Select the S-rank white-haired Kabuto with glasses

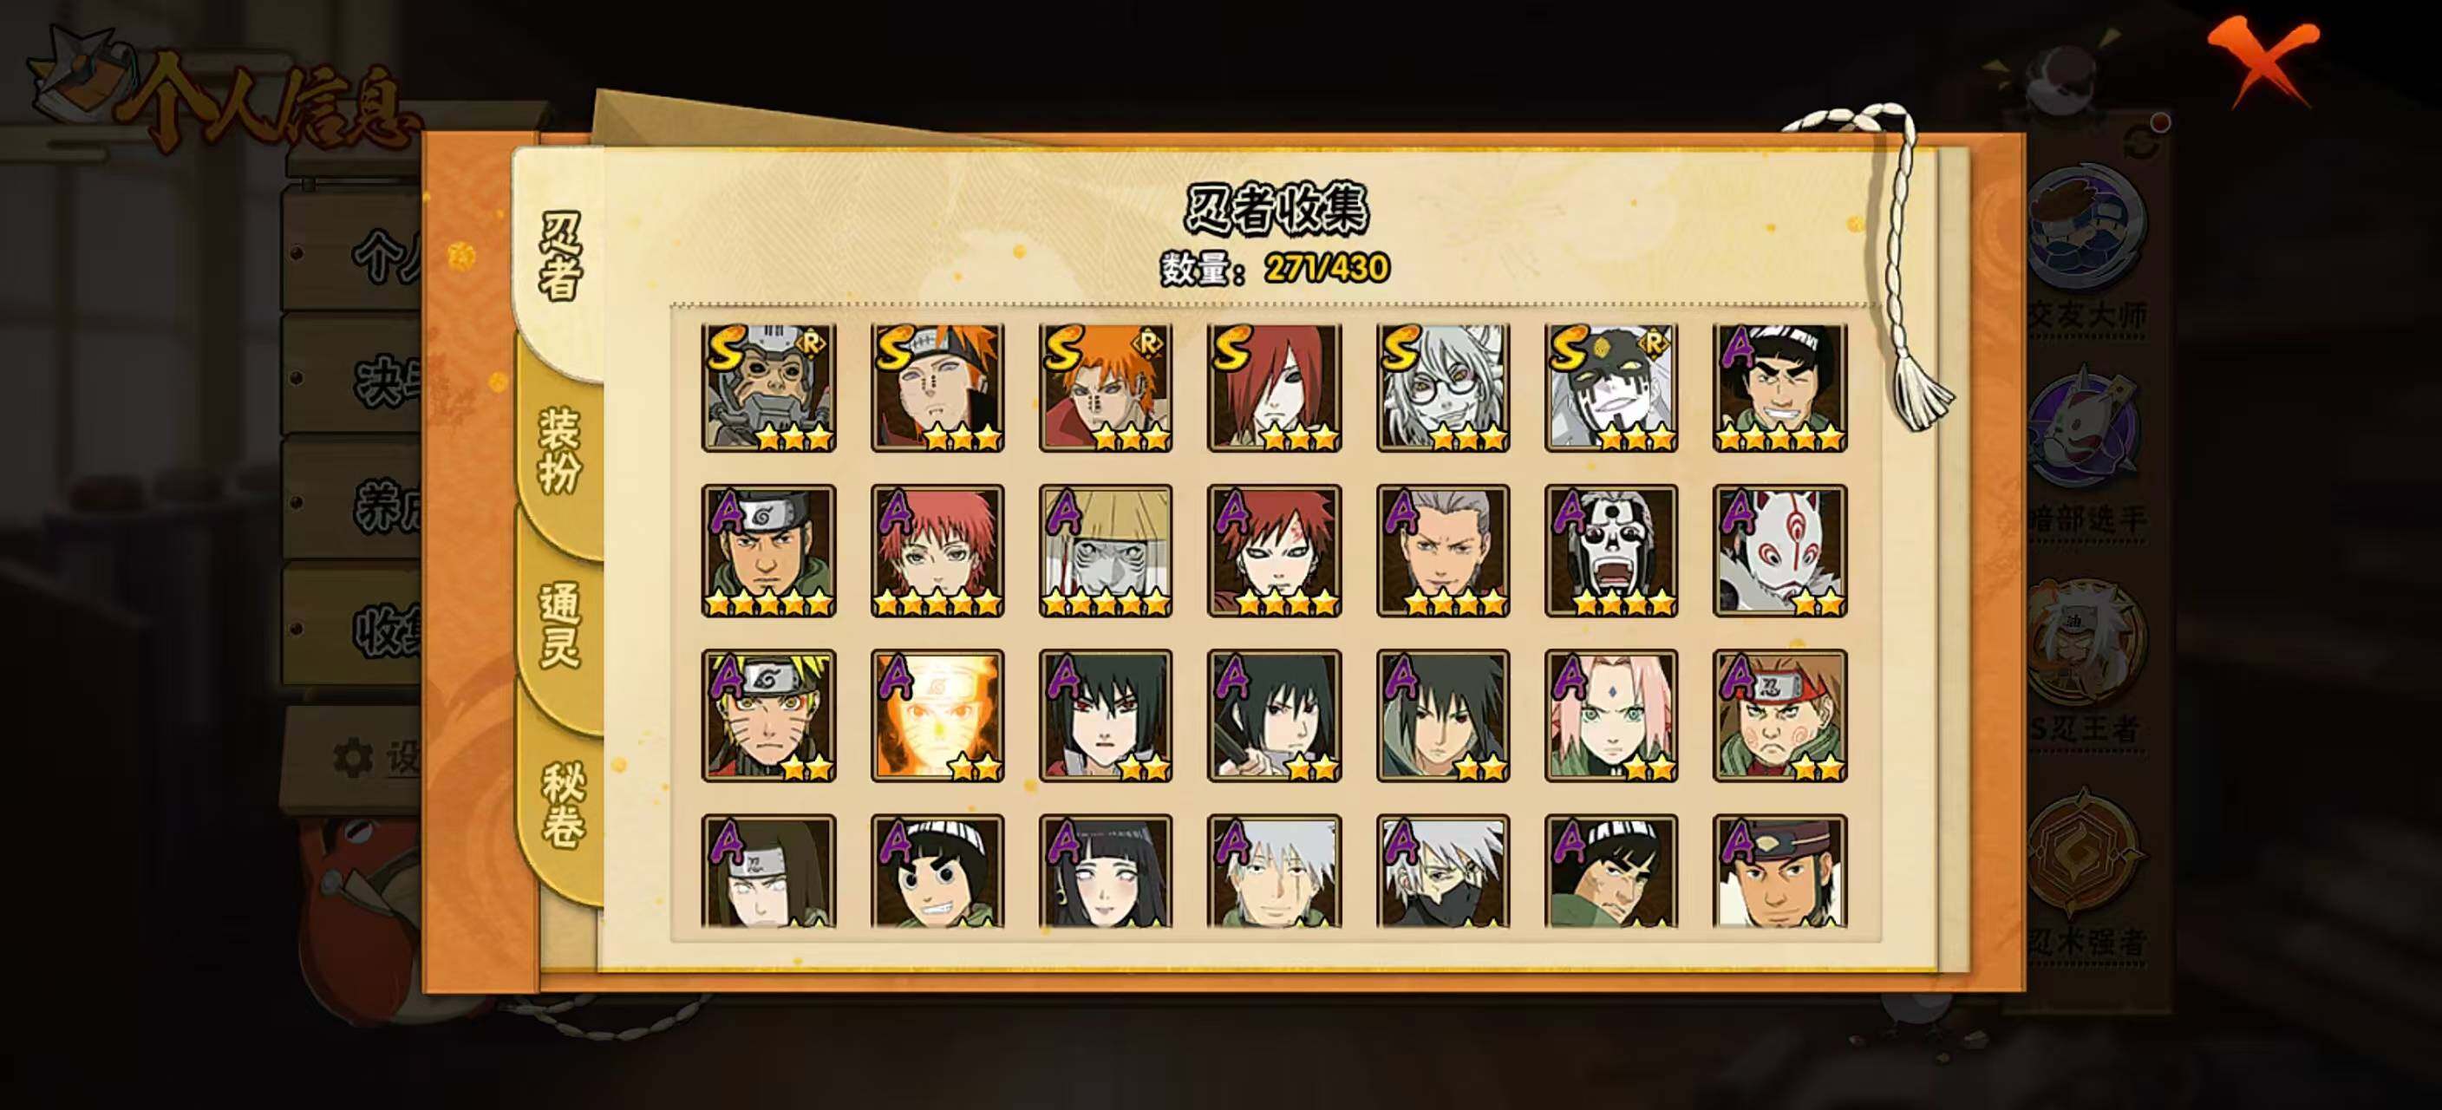pos(1443,387)
